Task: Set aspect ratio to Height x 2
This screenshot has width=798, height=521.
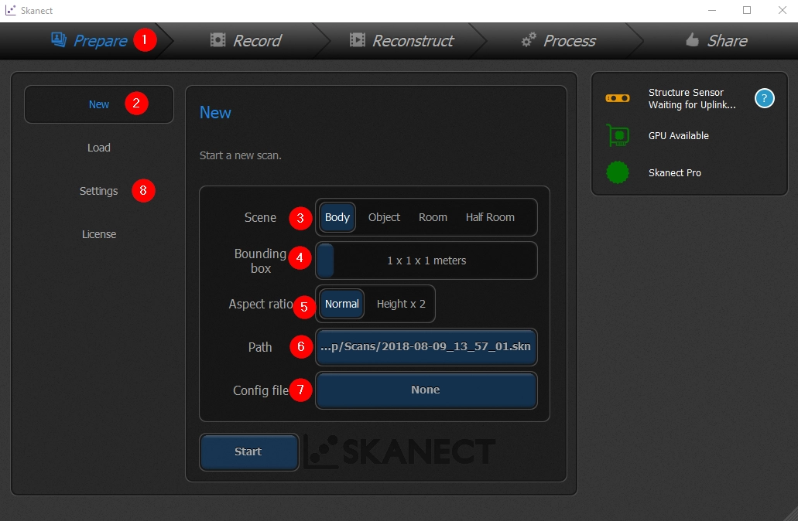Action: [x=401, y=304]
